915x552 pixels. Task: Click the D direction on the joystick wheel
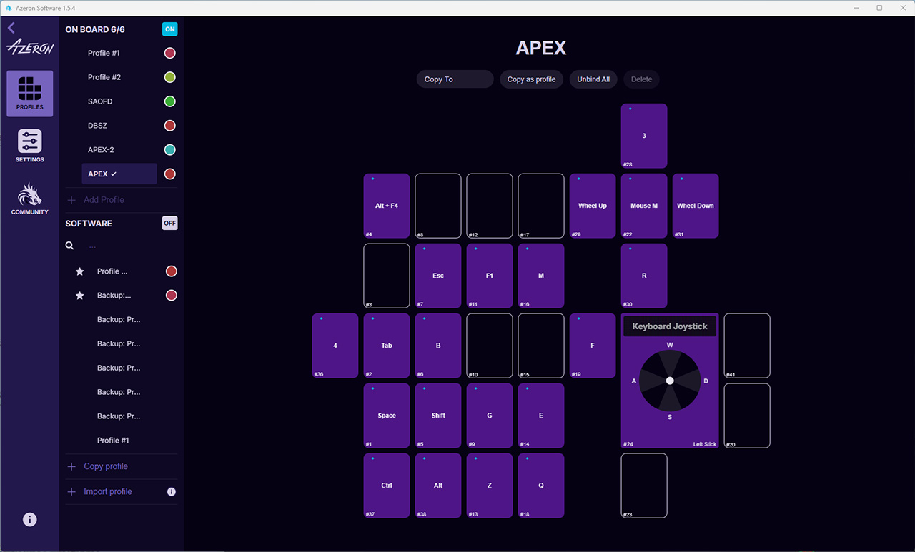[706, 381]
